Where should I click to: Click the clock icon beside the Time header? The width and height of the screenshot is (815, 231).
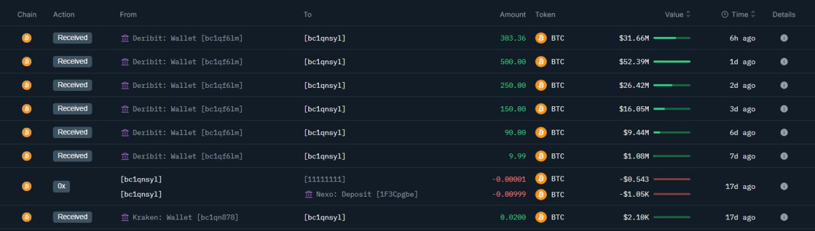point(725,14)
